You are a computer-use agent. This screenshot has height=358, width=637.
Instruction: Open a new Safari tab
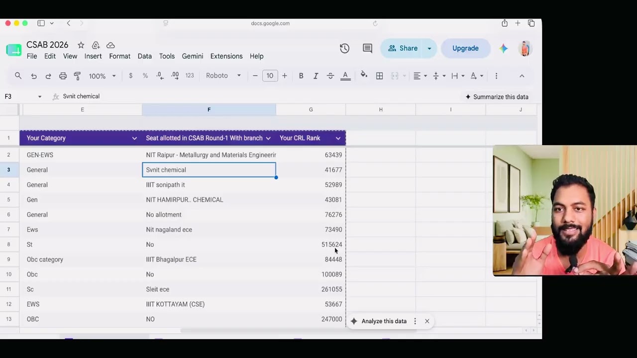tap(518, 23)
